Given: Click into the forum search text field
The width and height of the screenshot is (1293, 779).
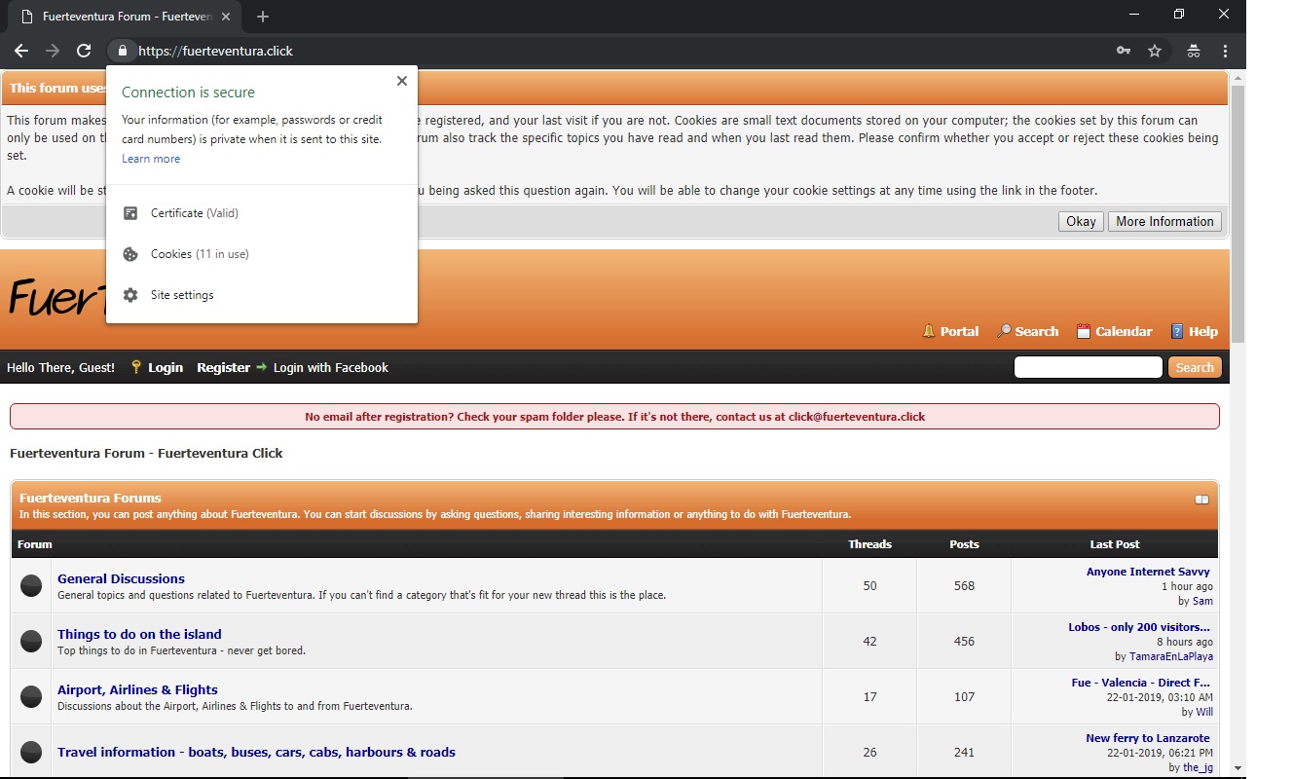Looking at the screenshot, I should 1088,367.
